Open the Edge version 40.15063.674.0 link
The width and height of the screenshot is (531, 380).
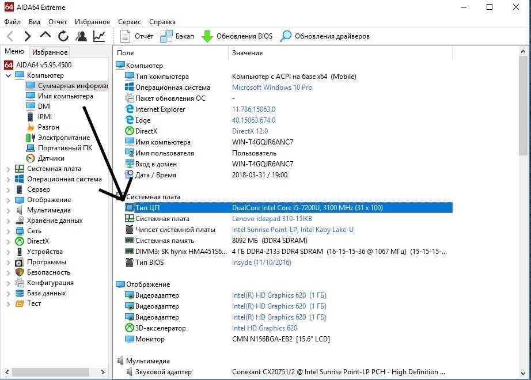(x=253, y=120)
